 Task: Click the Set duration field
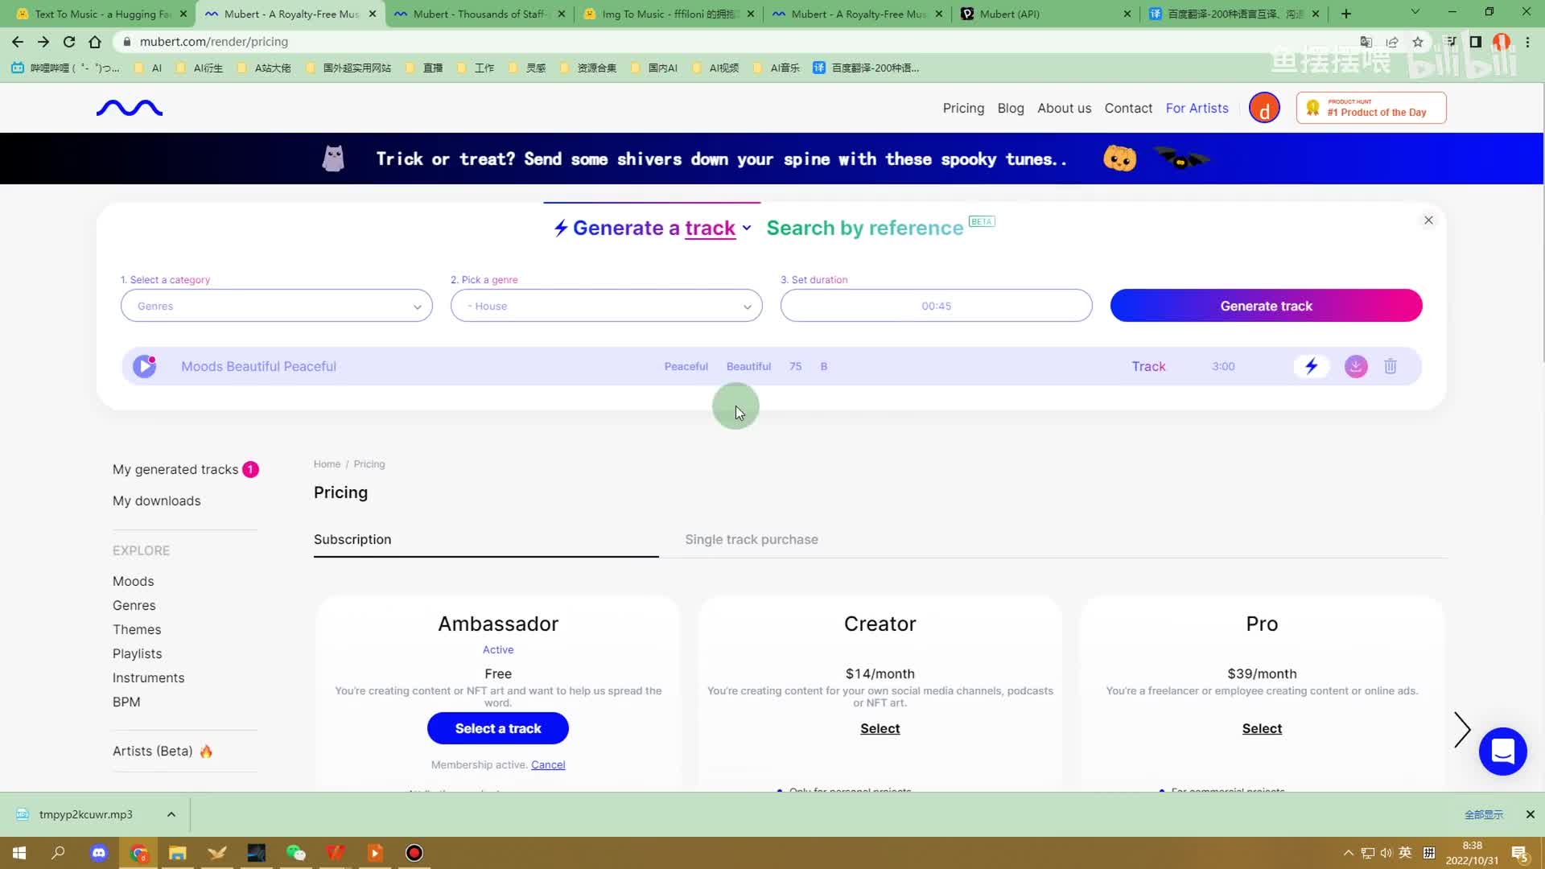[935, 306]
